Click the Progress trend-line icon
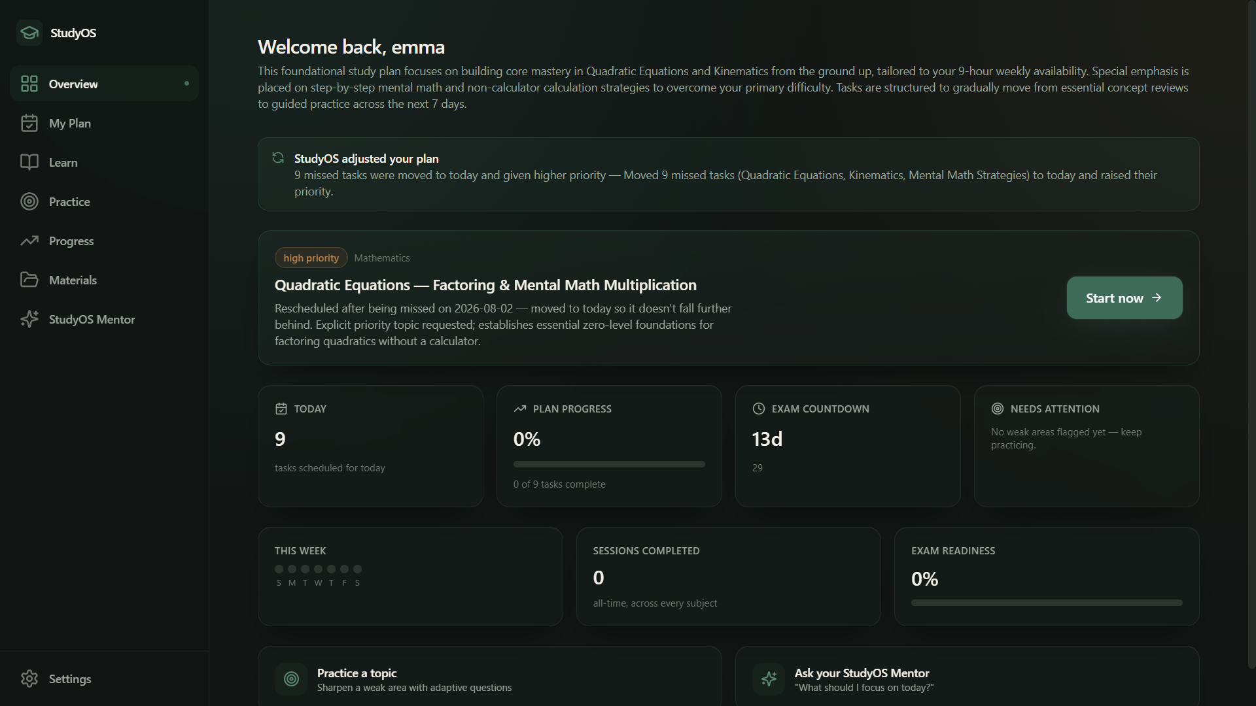 pyautogui.click(x=29, y=241)
